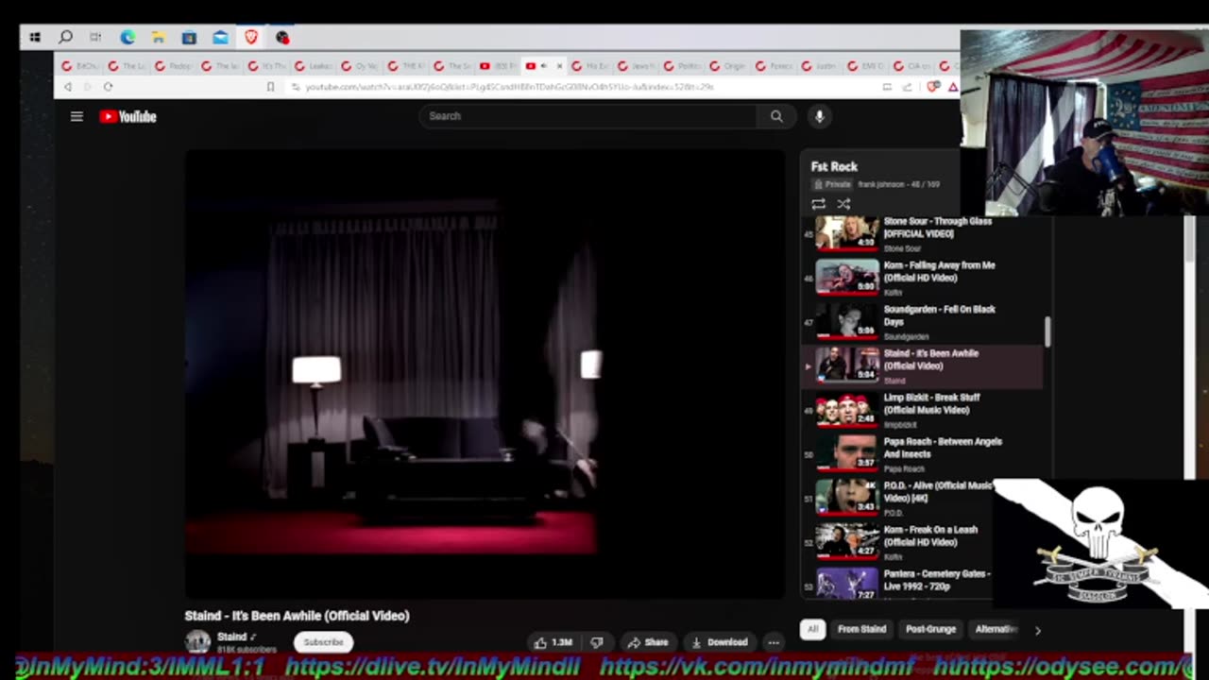Like the Staind video
This screenshot has height=680, width=1209.
[553, 642]
